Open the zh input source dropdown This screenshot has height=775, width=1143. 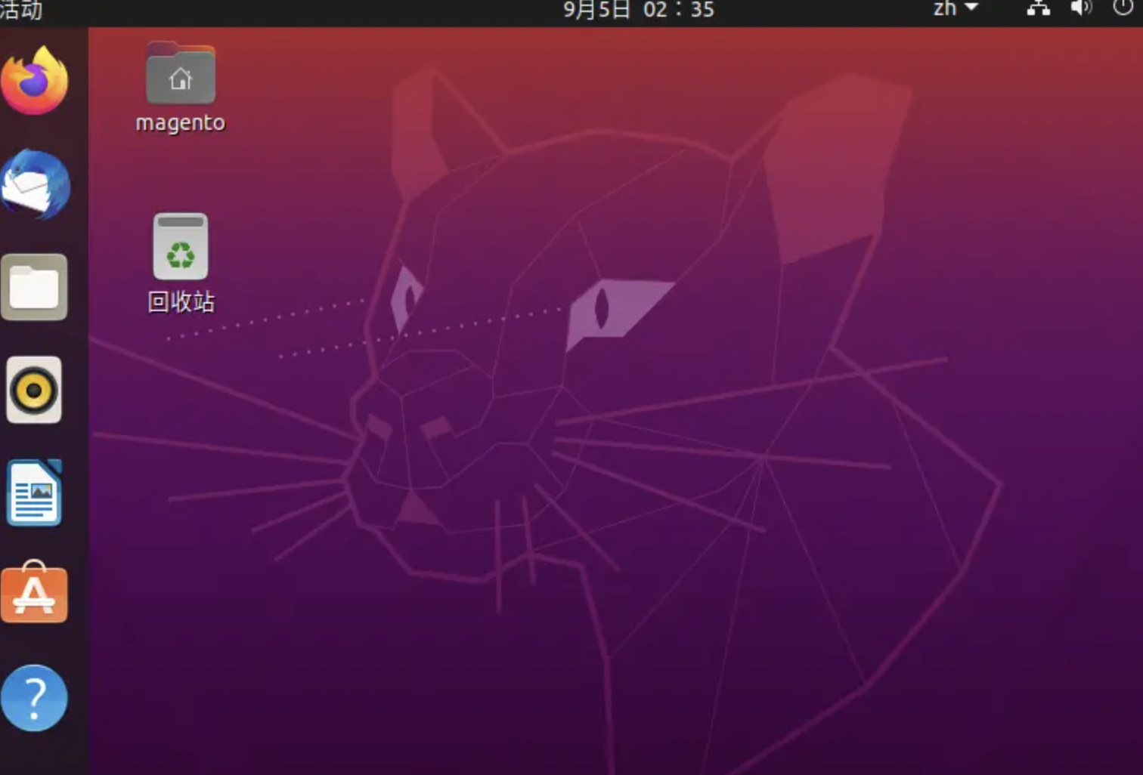pyautogui.click(x=956, y=8)
